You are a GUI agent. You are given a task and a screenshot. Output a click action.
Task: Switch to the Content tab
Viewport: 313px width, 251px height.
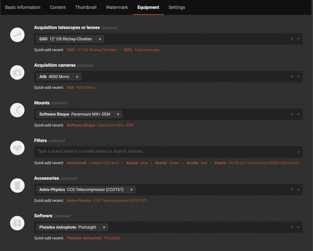(x=58, y=7)
